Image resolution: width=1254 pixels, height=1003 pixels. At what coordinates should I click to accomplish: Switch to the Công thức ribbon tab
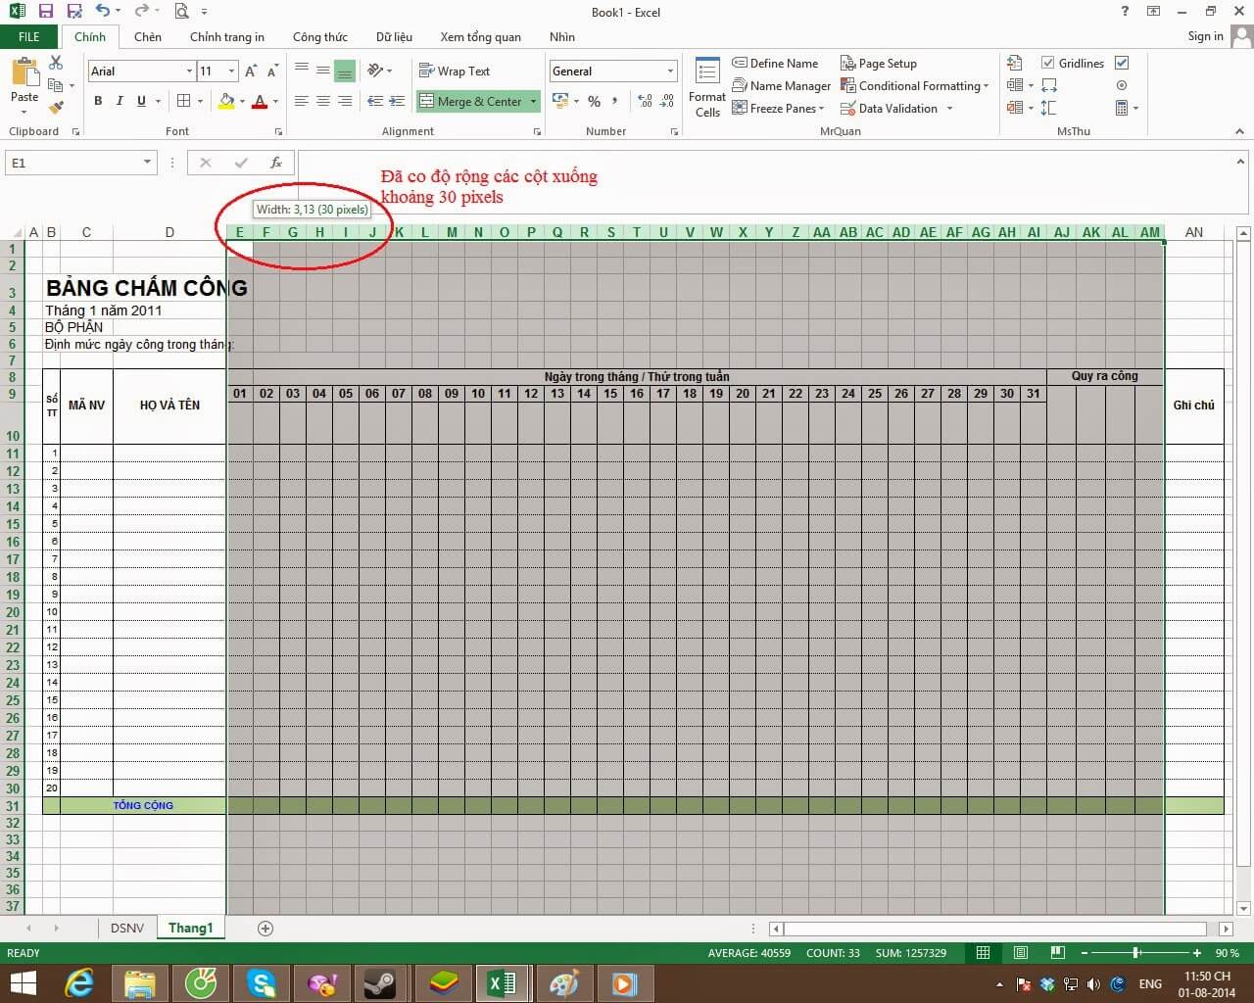click(x=319, y=37)
